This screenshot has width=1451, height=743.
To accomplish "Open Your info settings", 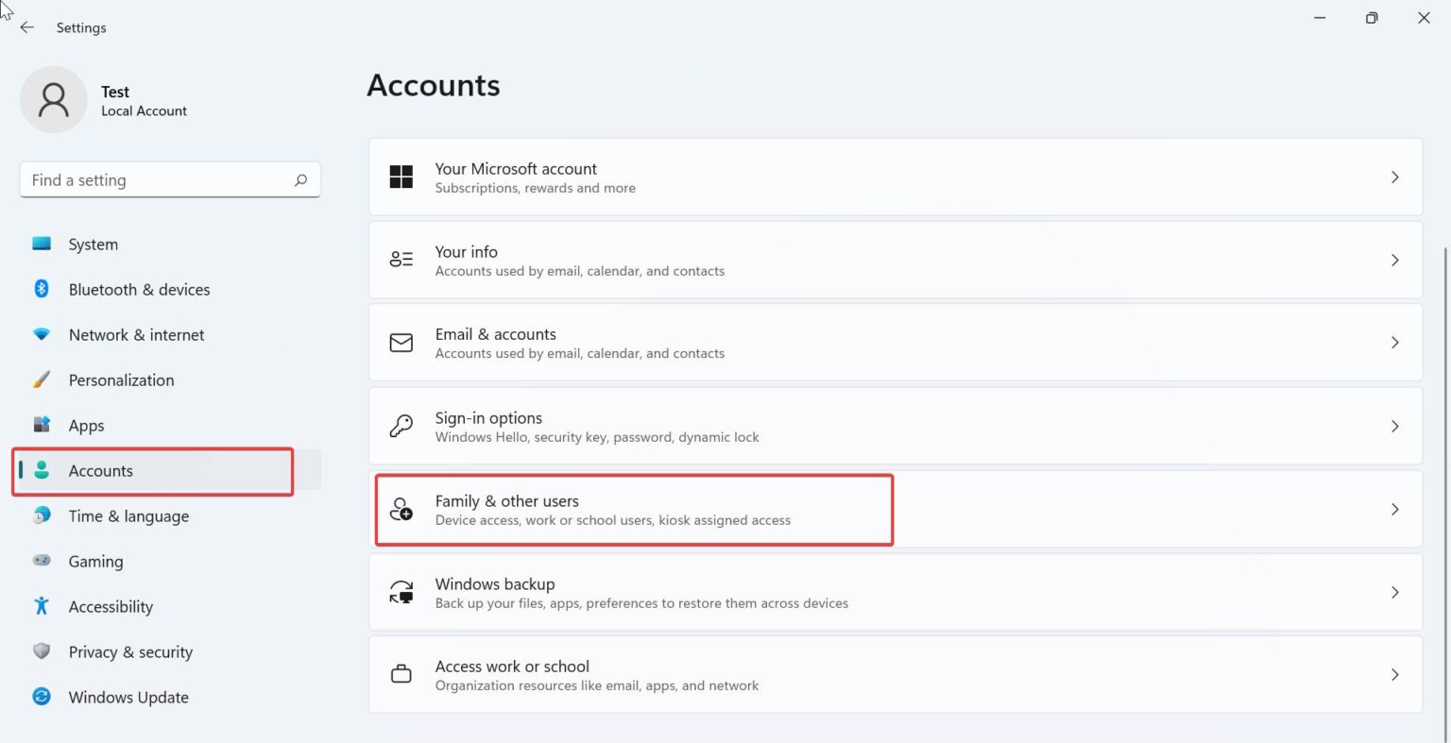I will [x=896, y=260].
